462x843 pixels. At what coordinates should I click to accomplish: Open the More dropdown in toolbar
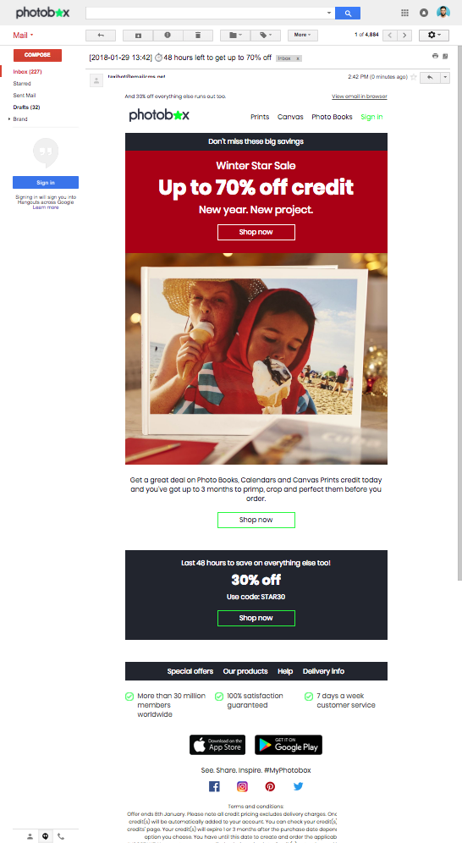302,35
